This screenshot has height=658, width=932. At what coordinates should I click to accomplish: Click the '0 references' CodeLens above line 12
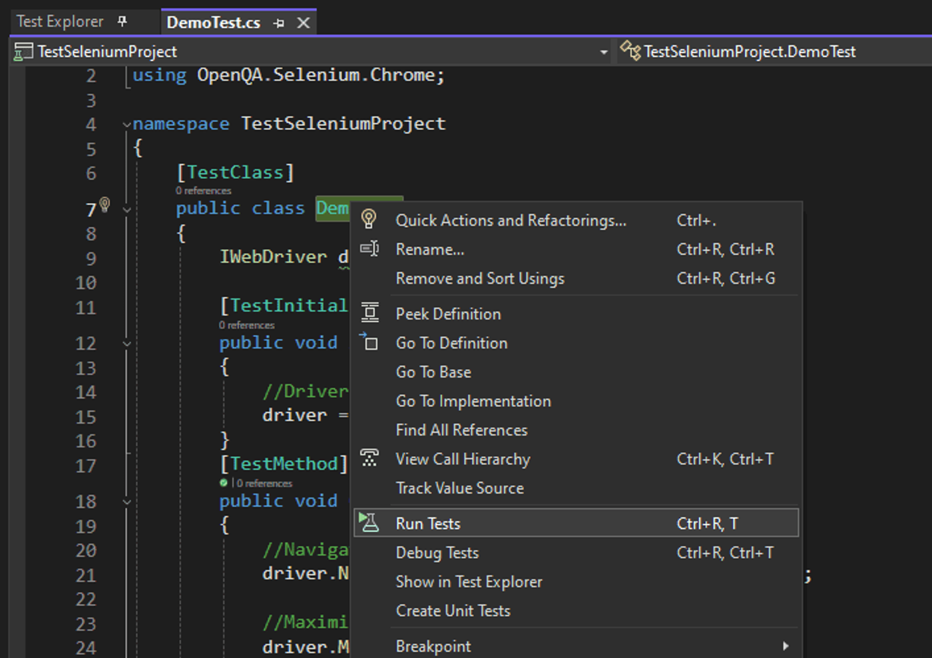click(246, 326)
